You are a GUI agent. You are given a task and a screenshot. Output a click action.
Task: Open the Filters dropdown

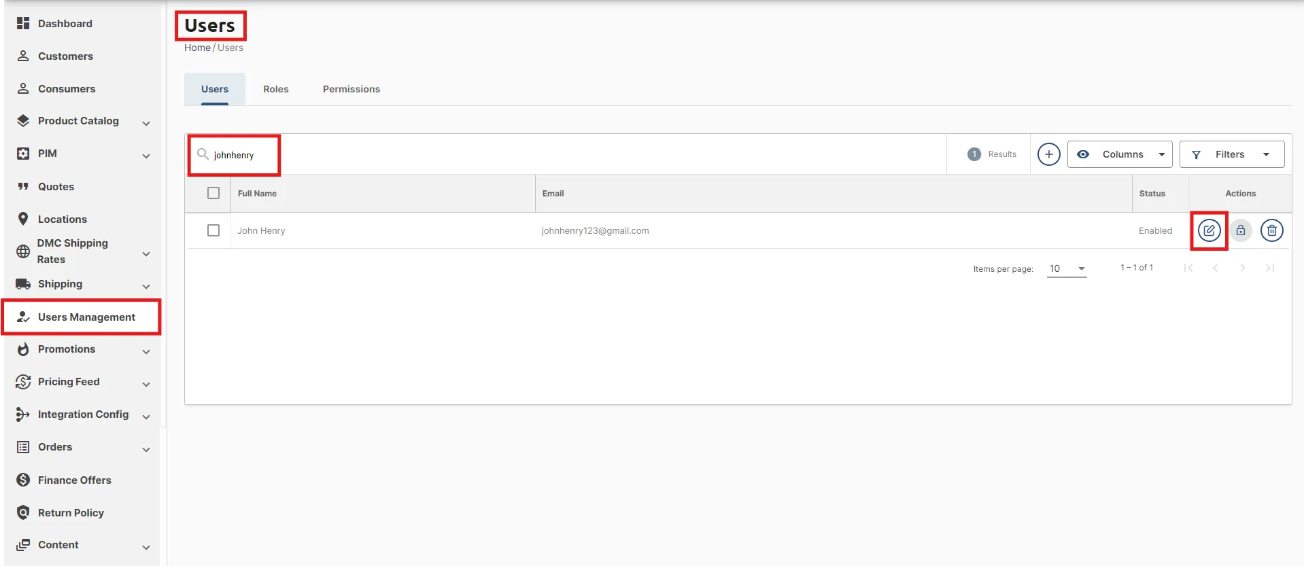click(1232, 154)
